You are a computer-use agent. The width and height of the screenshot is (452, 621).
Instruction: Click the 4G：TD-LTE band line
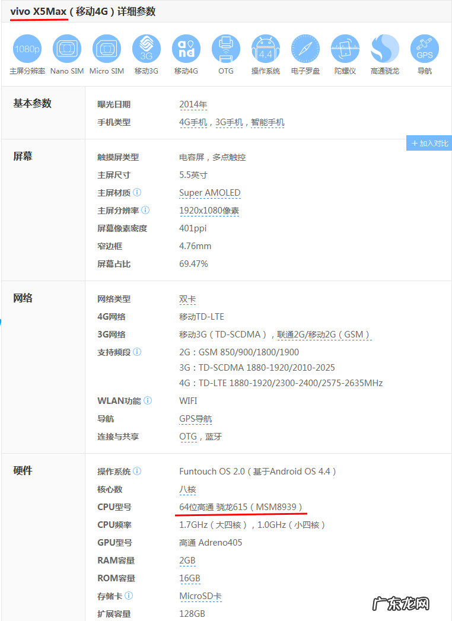click(x=281, y=383)
